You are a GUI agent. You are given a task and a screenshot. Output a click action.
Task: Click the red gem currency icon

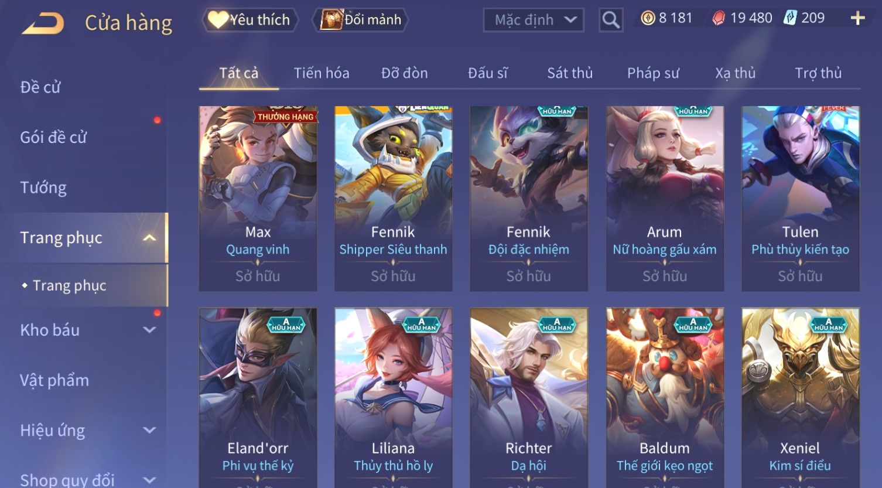tap(719, 19)
